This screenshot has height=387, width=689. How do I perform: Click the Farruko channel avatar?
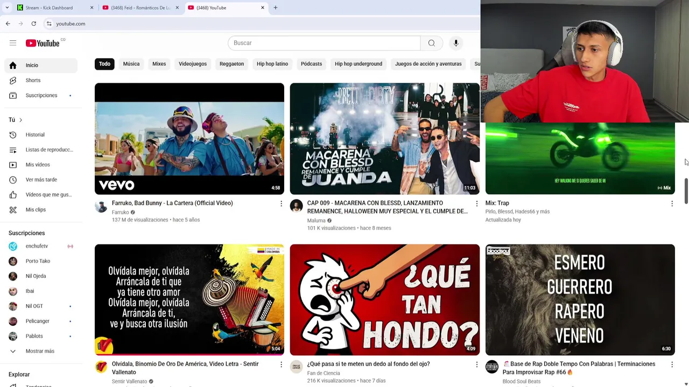[101, 206]
